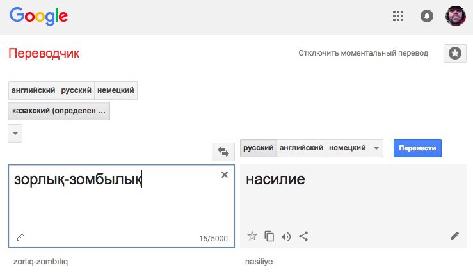
Task: Swap source and target languages
Action: pos(223,152)
